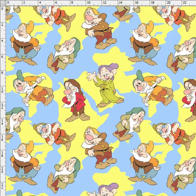Click the 12 mark on the horizontal ruler
The image size is (196, 196).
pyautogui.click(x=105, y=2)
